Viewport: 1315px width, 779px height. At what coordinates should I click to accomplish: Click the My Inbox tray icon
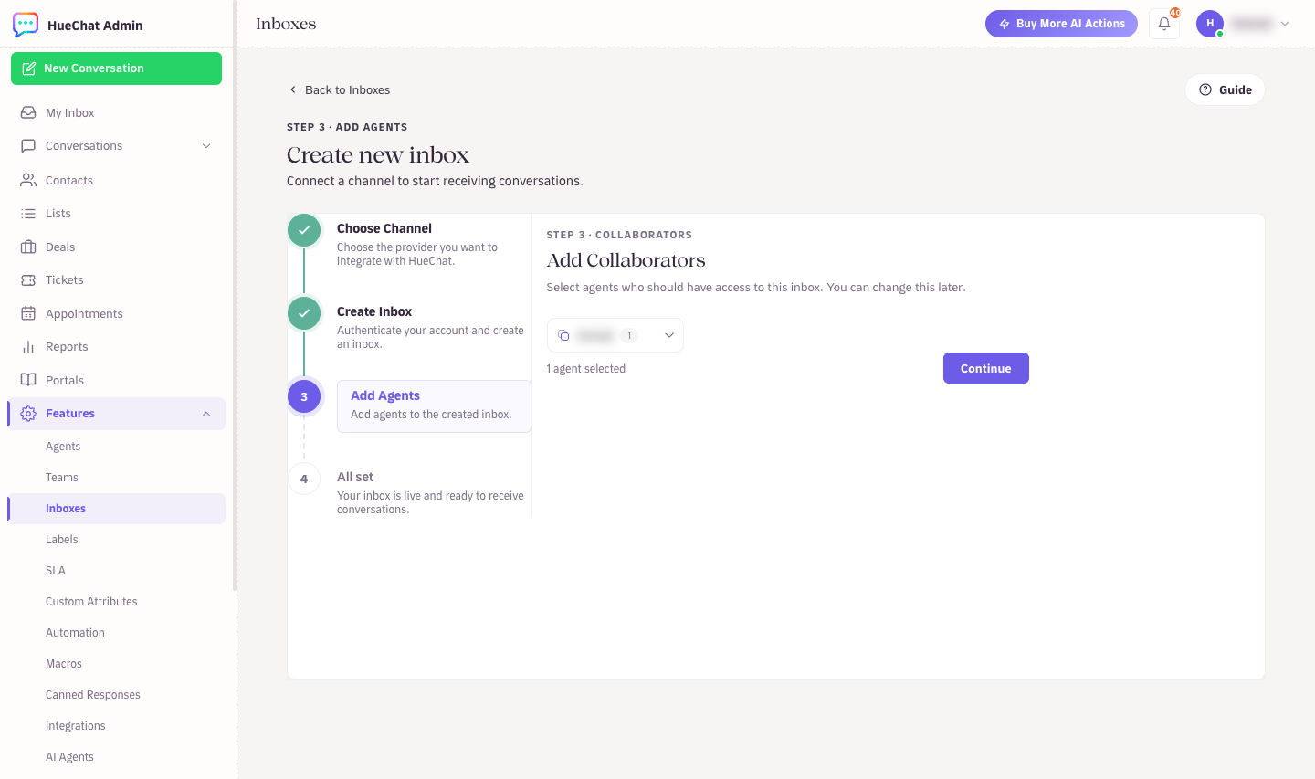click(28, 112)
